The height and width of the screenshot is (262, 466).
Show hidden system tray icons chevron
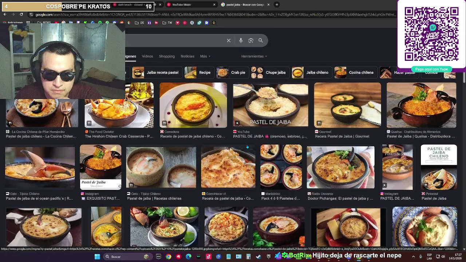[413, 257]
